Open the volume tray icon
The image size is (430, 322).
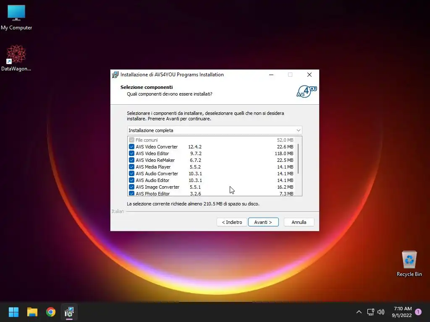point(380,312)
